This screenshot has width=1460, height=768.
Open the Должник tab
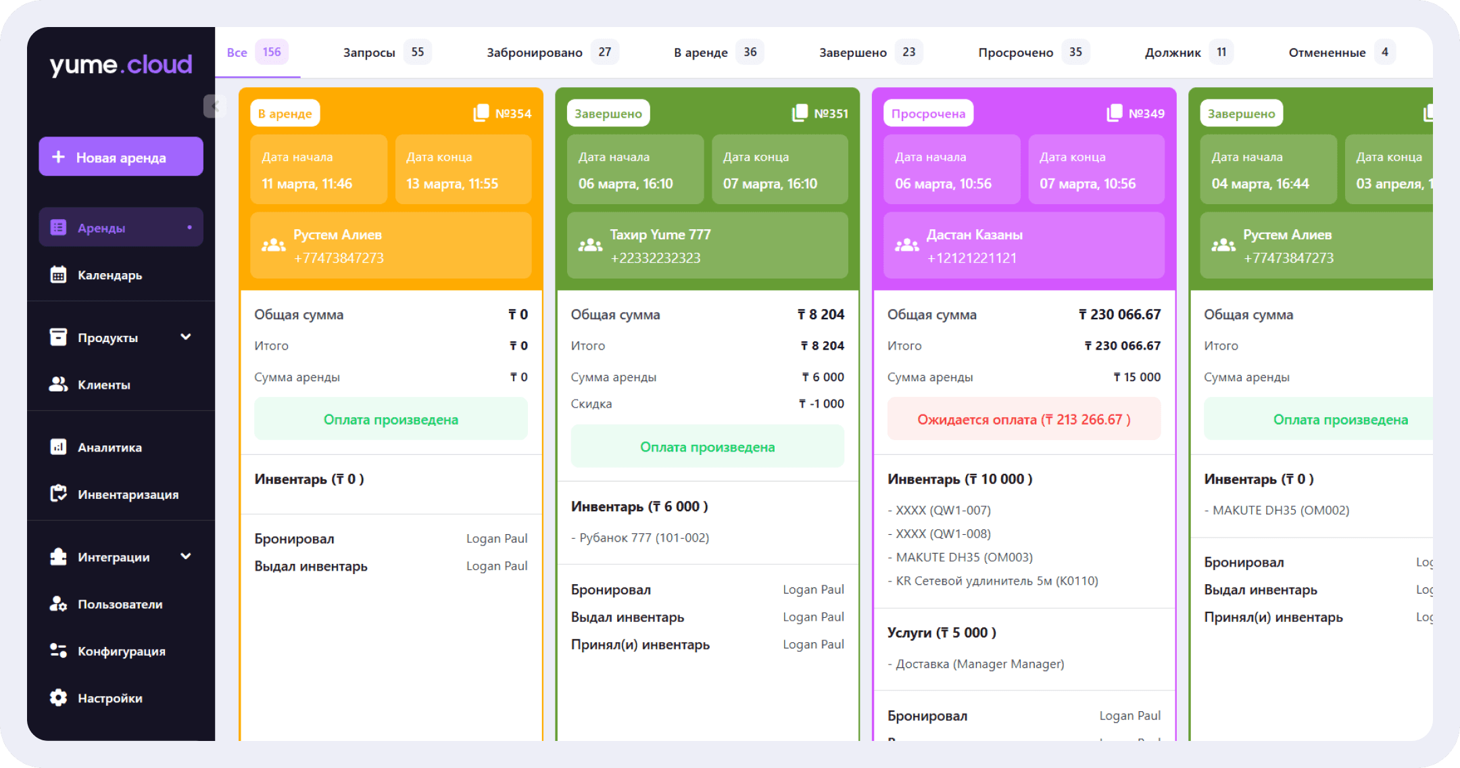coord(1189,52)
